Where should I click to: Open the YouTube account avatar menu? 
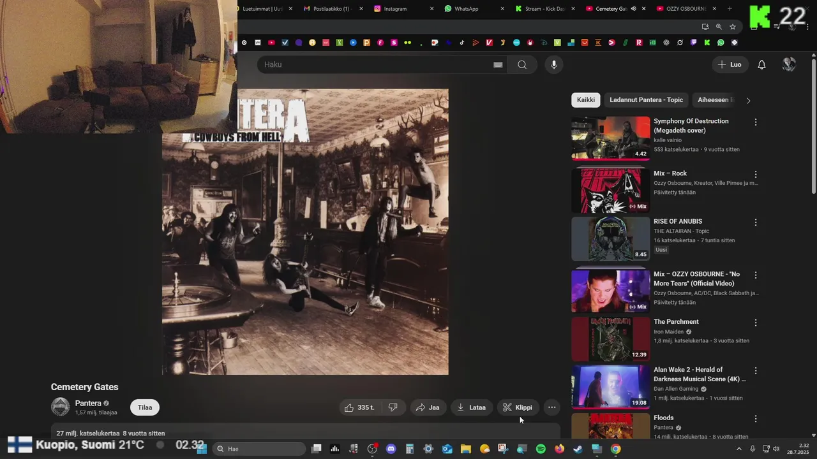789,64
